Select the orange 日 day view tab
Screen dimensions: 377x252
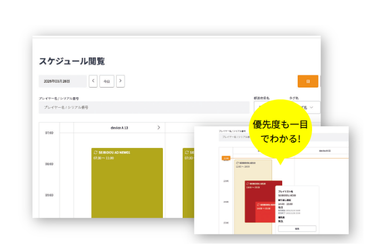tap(308, 81)
